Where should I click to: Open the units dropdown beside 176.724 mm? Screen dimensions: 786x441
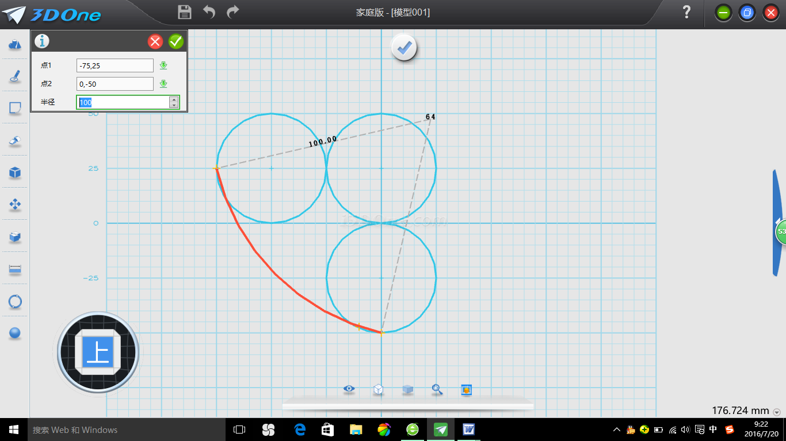[x=777, y=412]
